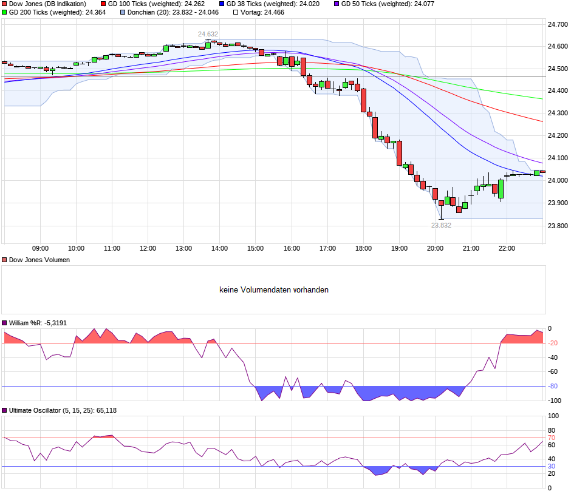Viewport: 571px width, 494px height.
Task: Select 'Donchian (20): 23.832 - 24.046' label
Action: [173, 12]
